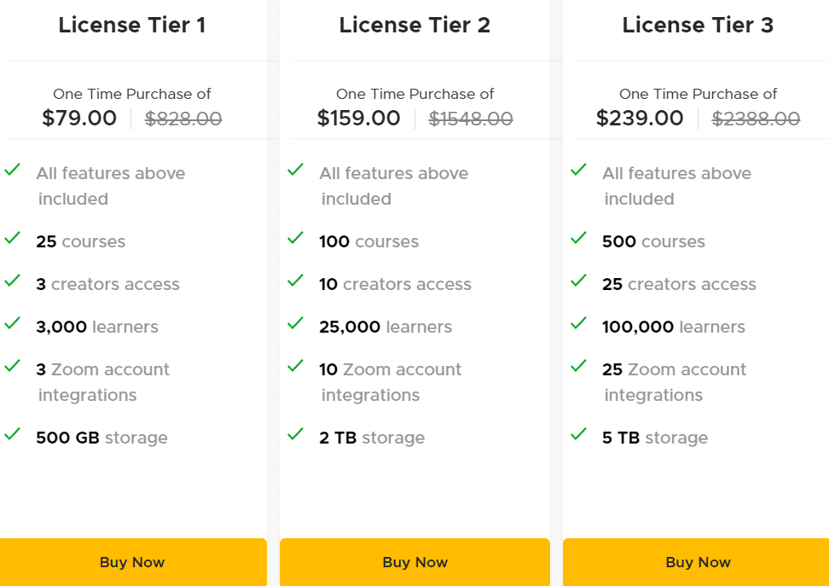Click the strikethrough $1548.00 price
Viewport: 829px width, 586px height.
click(x=471, y=119)
